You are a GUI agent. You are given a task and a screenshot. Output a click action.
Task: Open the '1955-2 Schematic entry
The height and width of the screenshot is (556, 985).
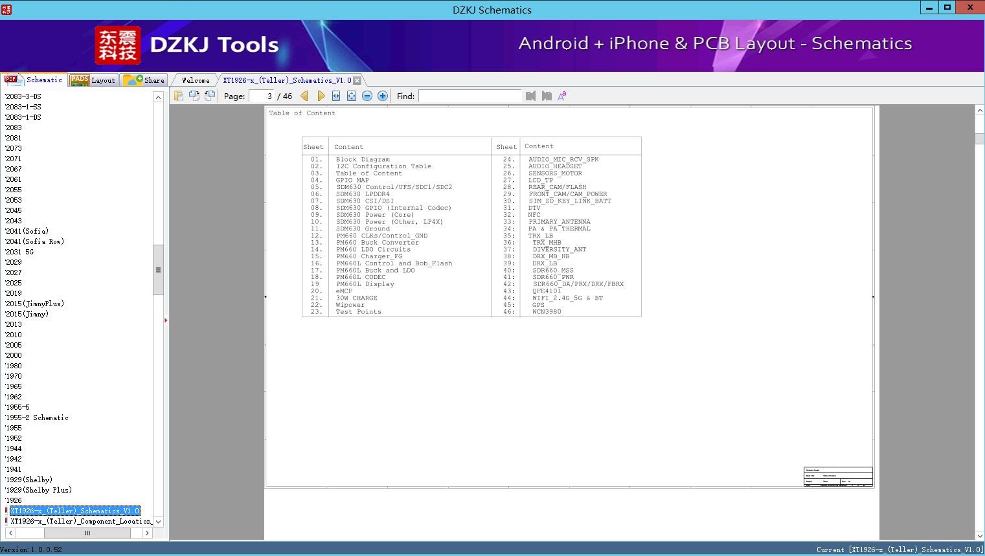pyautogui.click(x=36, y=417)
